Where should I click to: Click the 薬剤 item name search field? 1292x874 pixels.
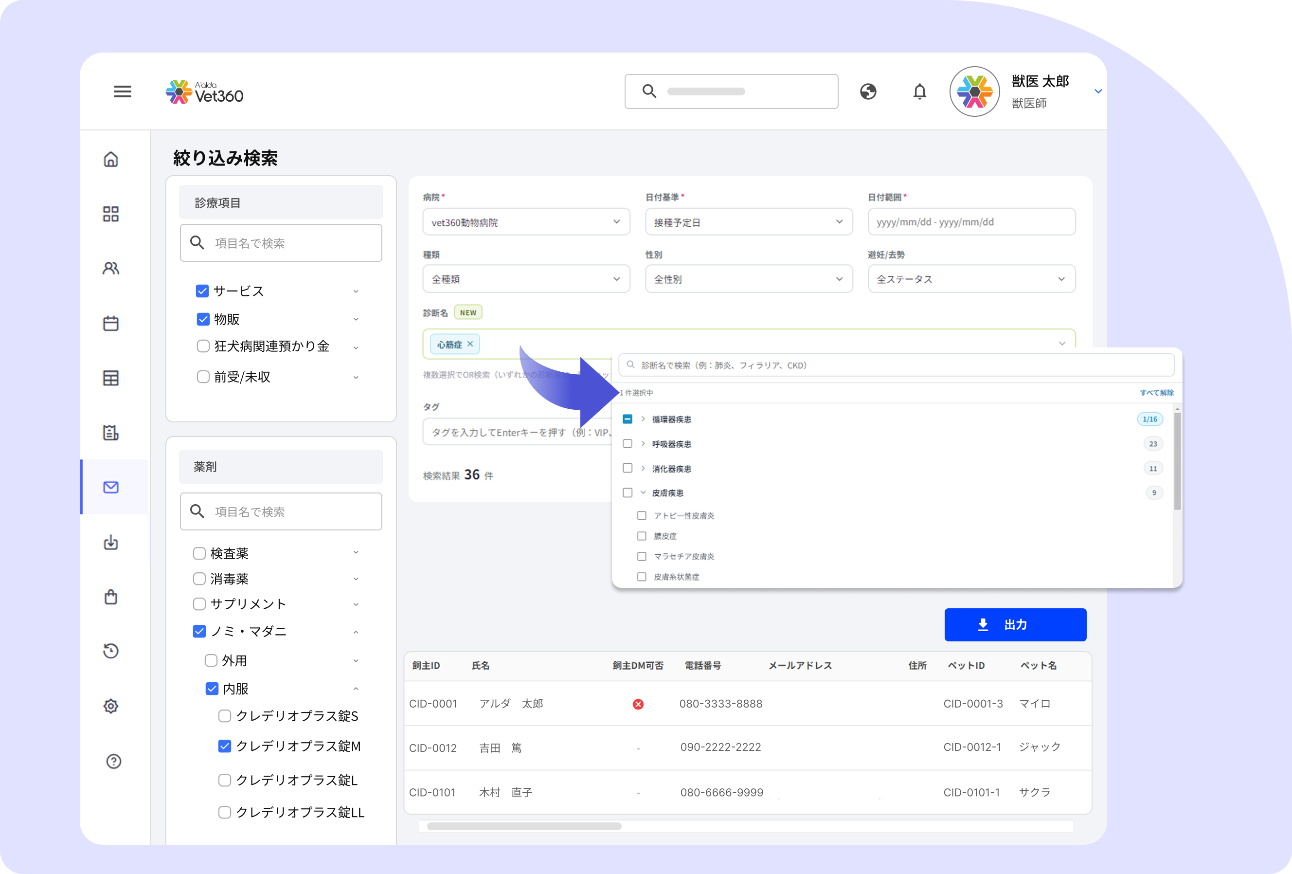(281, 511)
